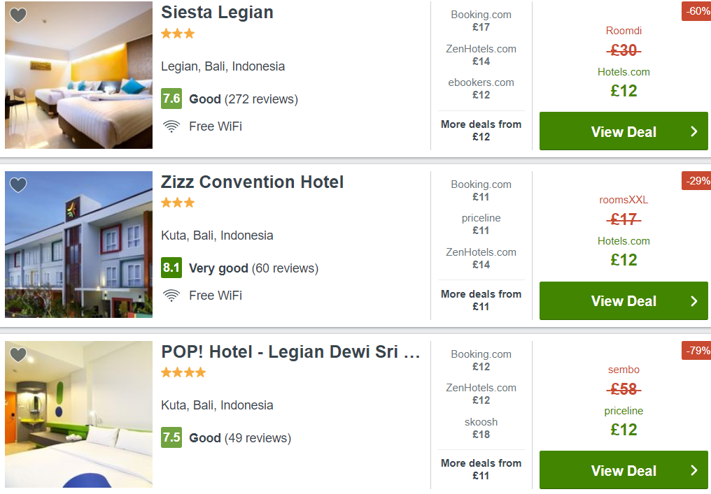Toggle heart on Zizz Convention Hotel

click(18, 184)
